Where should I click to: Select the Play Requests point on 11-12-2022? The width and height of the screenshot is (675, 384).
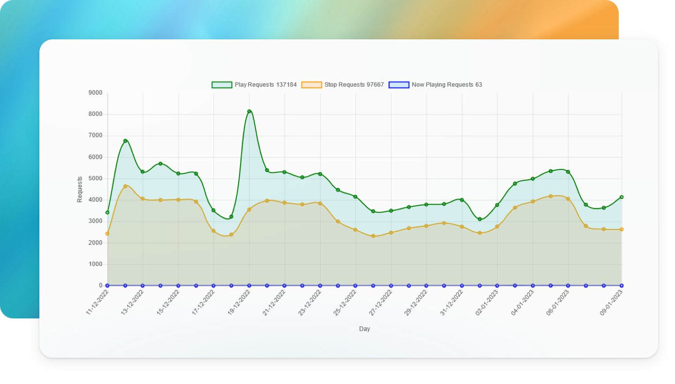[107, 213]
